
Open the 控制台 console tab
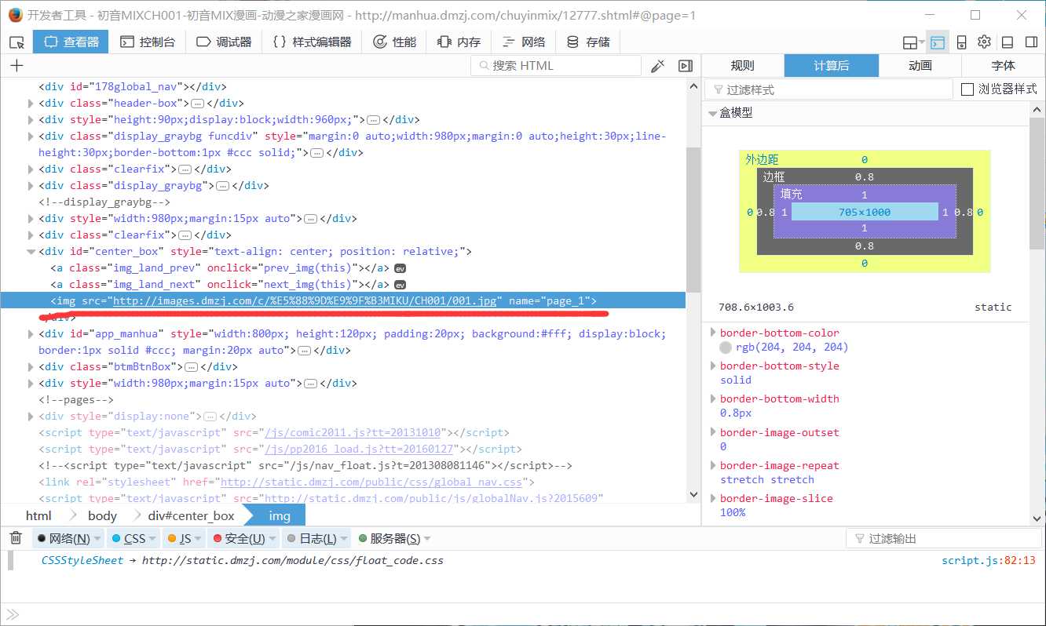coord(148,42)
